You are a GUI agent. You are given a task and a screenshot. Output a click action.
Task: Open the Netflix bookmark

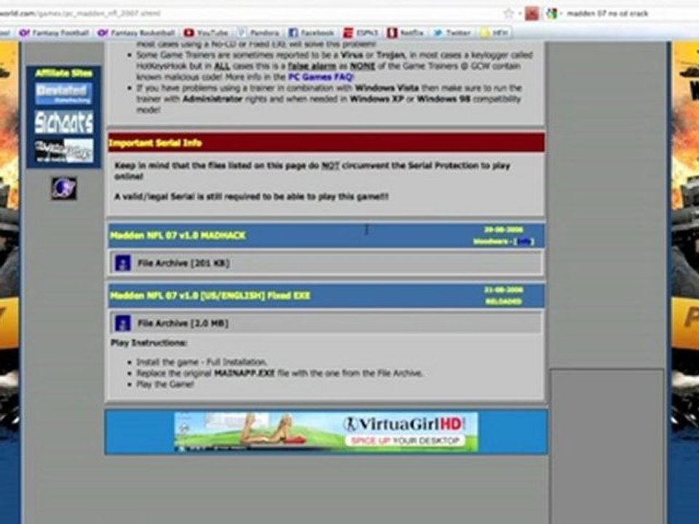pyautogui.click(x=406, y=33)
